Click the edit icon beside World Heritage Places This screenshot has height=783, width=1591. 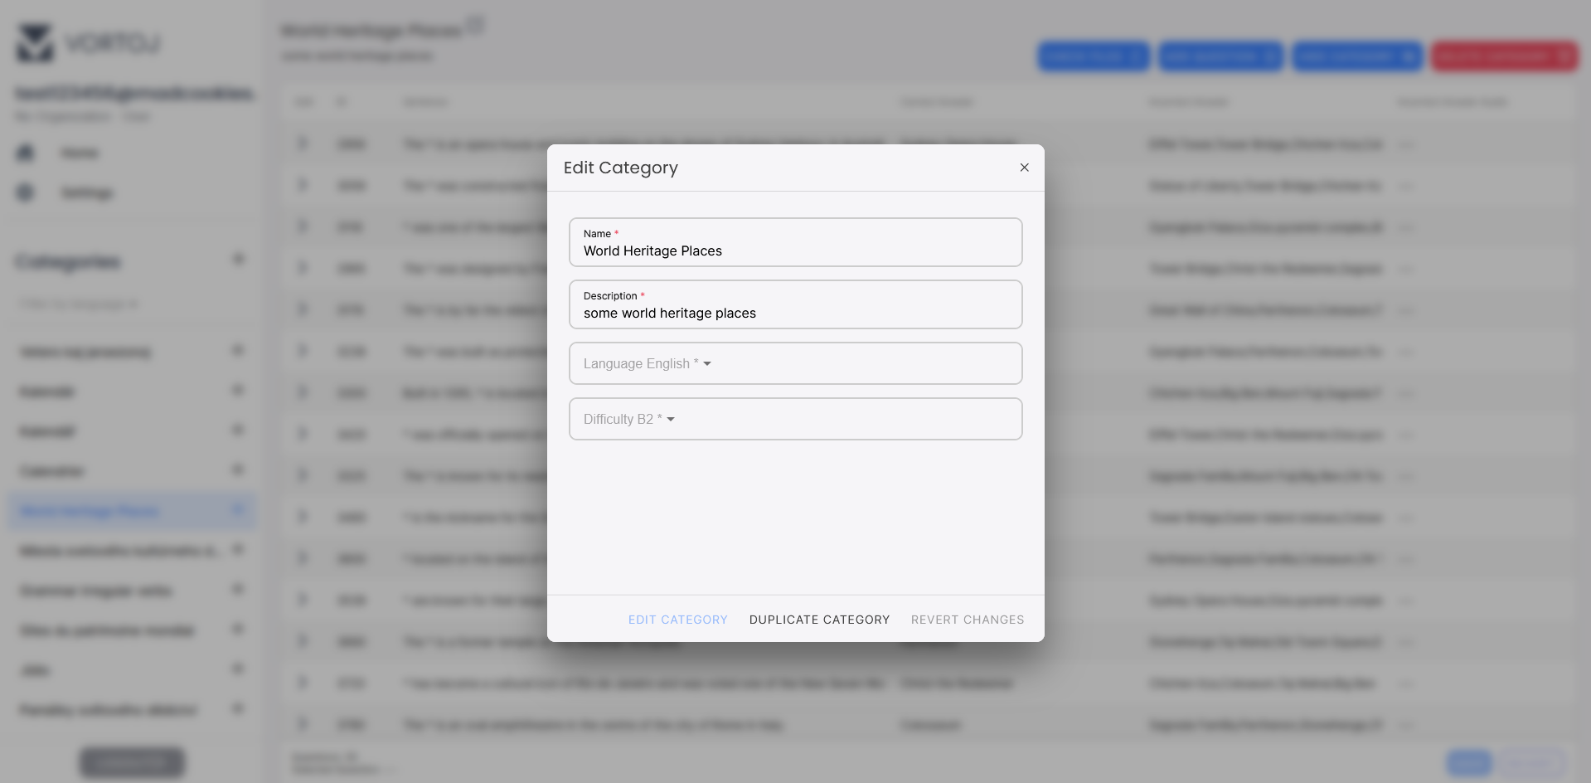(x=239, y=510)
